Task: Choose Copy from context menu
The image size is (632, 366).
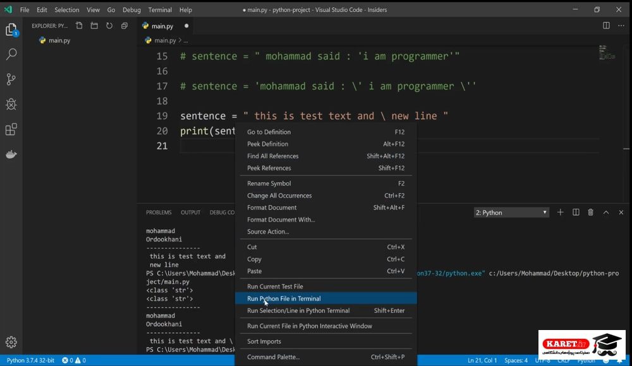Action: coord(325,259)
